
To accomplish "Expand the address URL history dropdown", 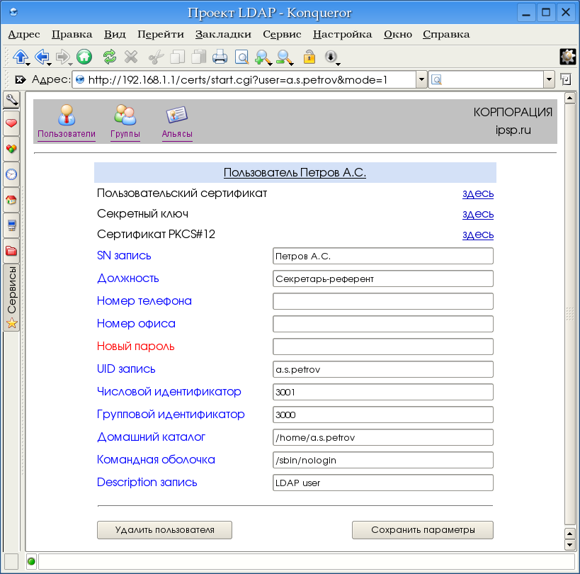I will pos(421,79).
